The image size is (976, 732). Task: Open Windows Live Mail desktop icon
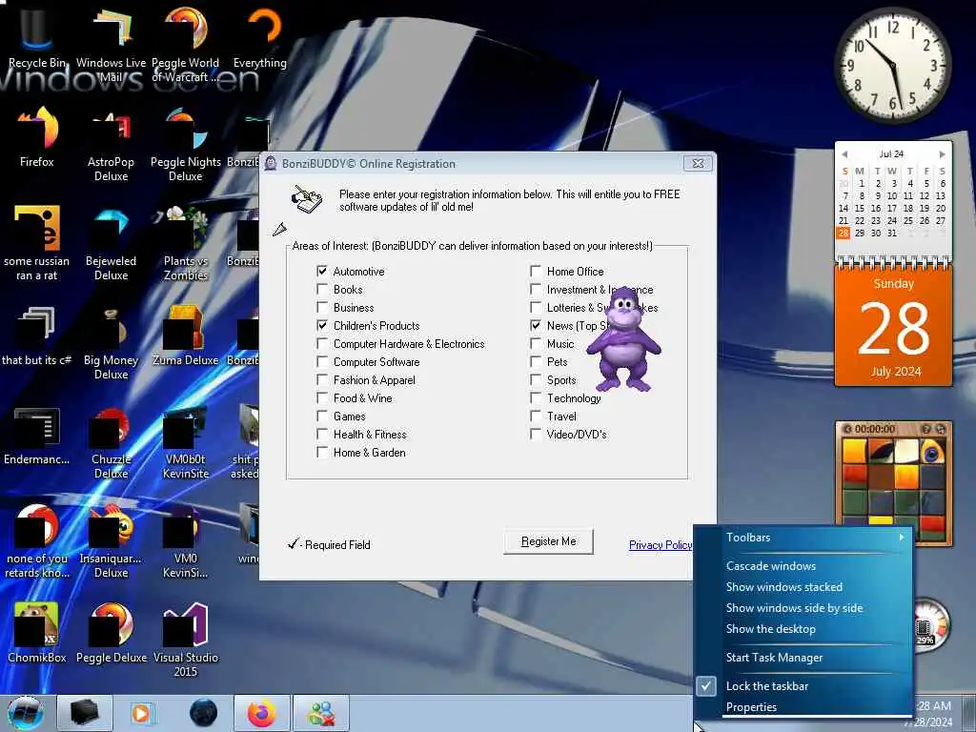point(111,44)
